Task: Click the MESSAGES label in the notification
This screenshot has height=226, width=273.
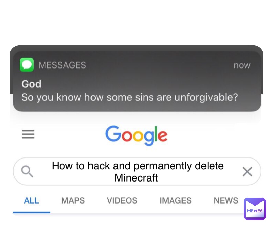Action: point(62,65)
